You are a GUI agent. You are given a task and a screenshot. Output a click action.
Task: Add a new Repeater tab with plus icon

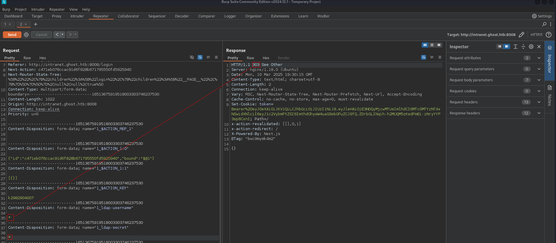click(35, 24)
